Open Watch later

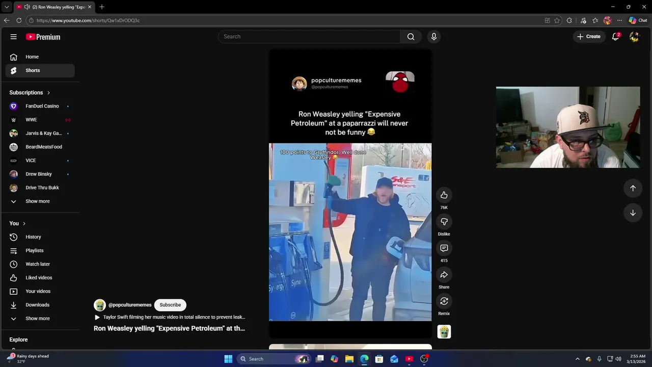coord(40,264)
